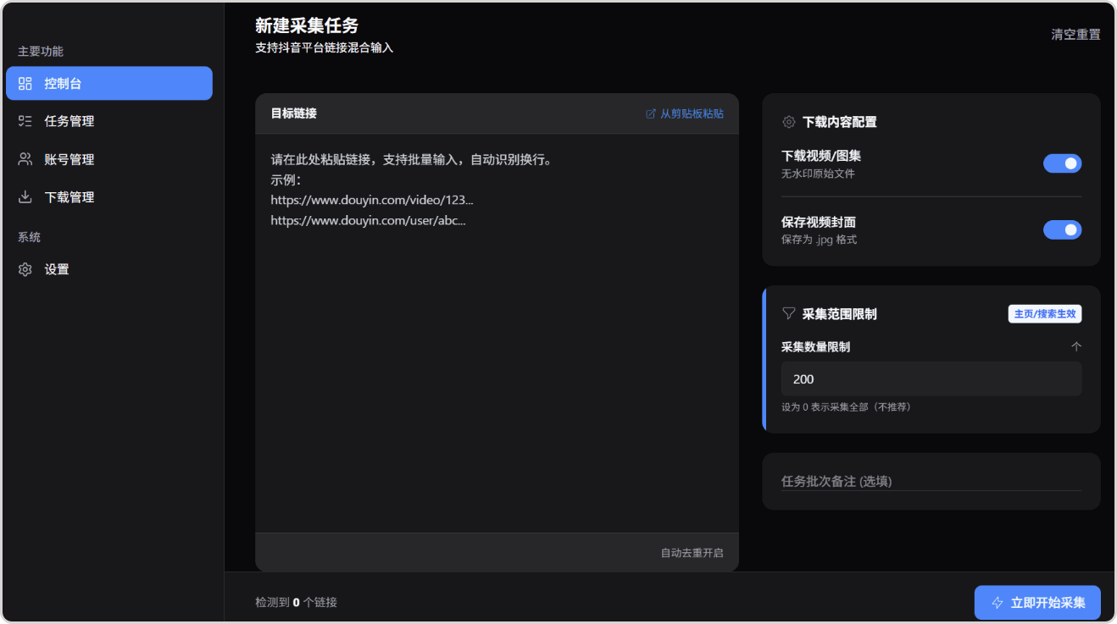Click the funnel icon beside 采集范围限制
The width and height of the screenshot is (1117, 624).
coord(788,313)
